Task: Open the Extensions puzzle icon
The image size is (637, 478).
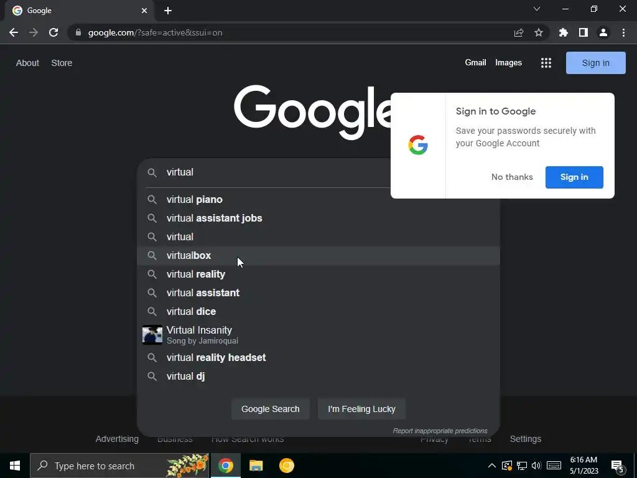Action: [564, 32]
